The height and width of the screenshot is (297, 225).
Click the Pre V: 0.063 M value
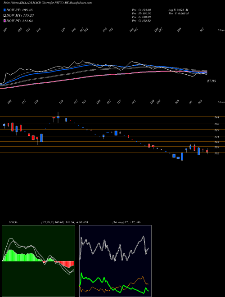(178, 13)
